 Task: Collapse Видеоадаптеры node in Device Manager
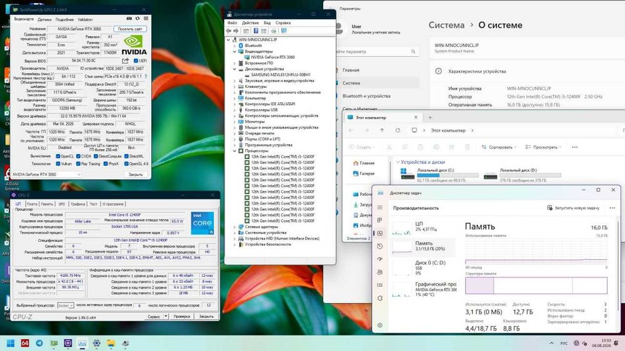(234, 52)
